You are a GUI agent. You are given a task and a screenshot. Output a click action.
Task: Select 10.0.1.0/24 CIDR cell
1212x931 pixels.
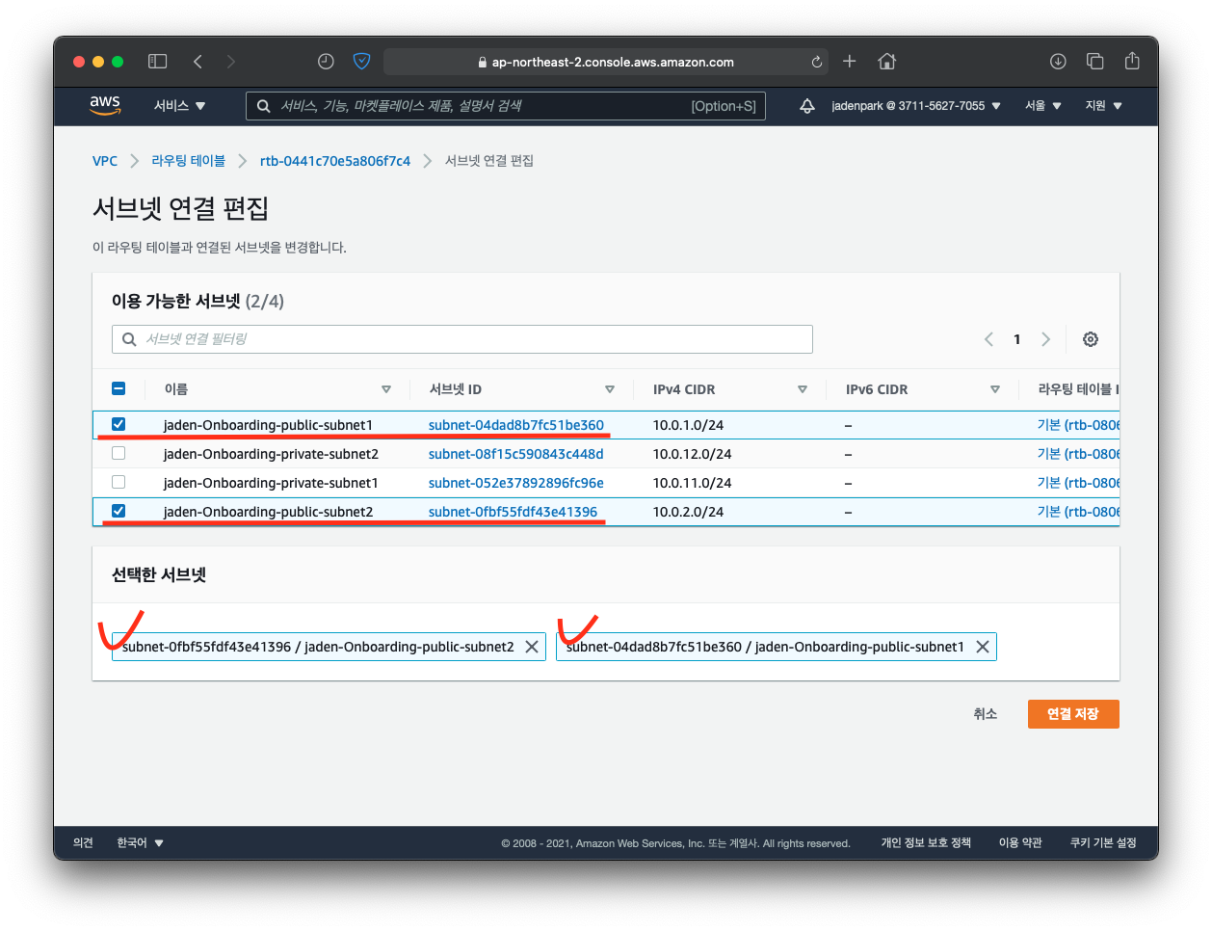point(688,425)
